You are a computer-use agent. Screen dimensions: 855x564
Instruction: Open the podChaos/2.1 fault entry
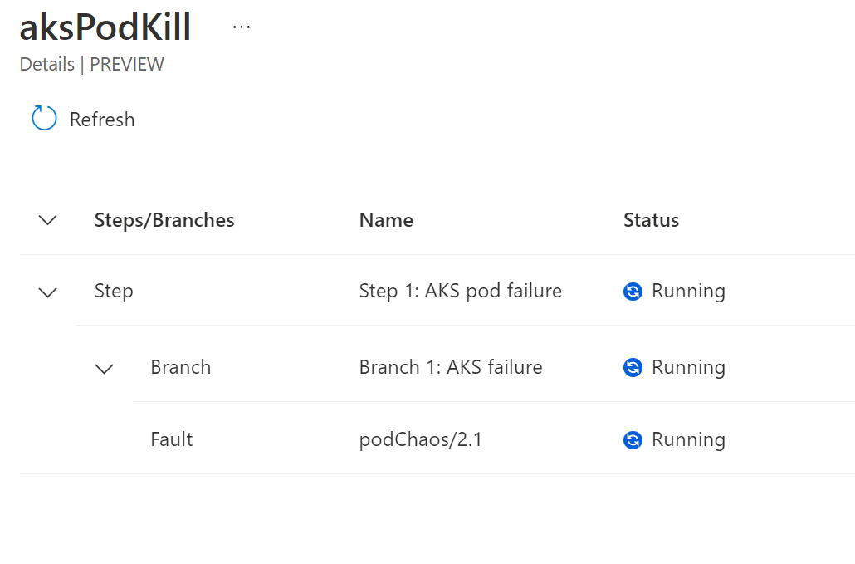click(420, 439)
